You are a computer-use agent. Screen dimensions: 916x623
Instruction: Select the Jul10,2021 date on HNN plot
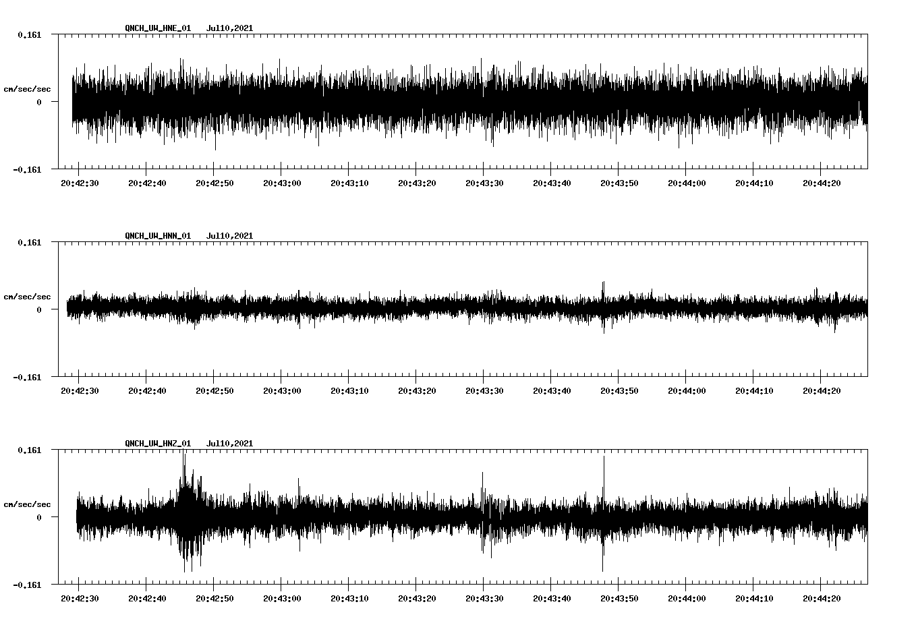230,236
